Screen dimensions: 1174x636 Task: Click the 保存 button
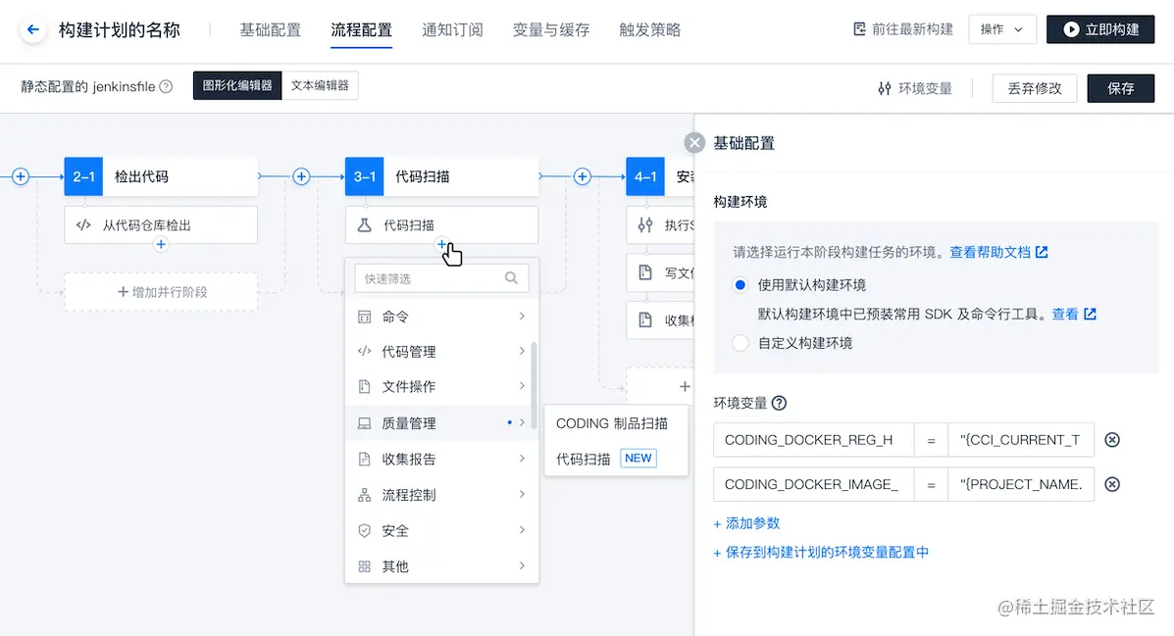1121,88
